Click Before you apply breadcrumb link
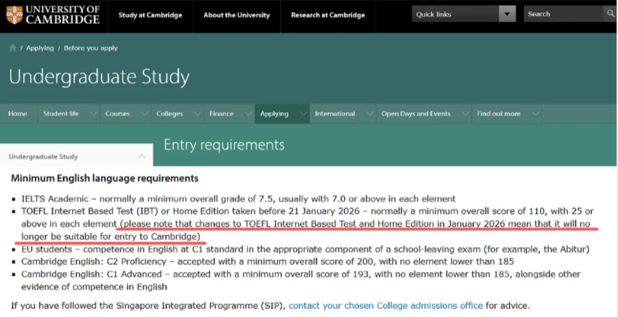 [x=91, y=48]
